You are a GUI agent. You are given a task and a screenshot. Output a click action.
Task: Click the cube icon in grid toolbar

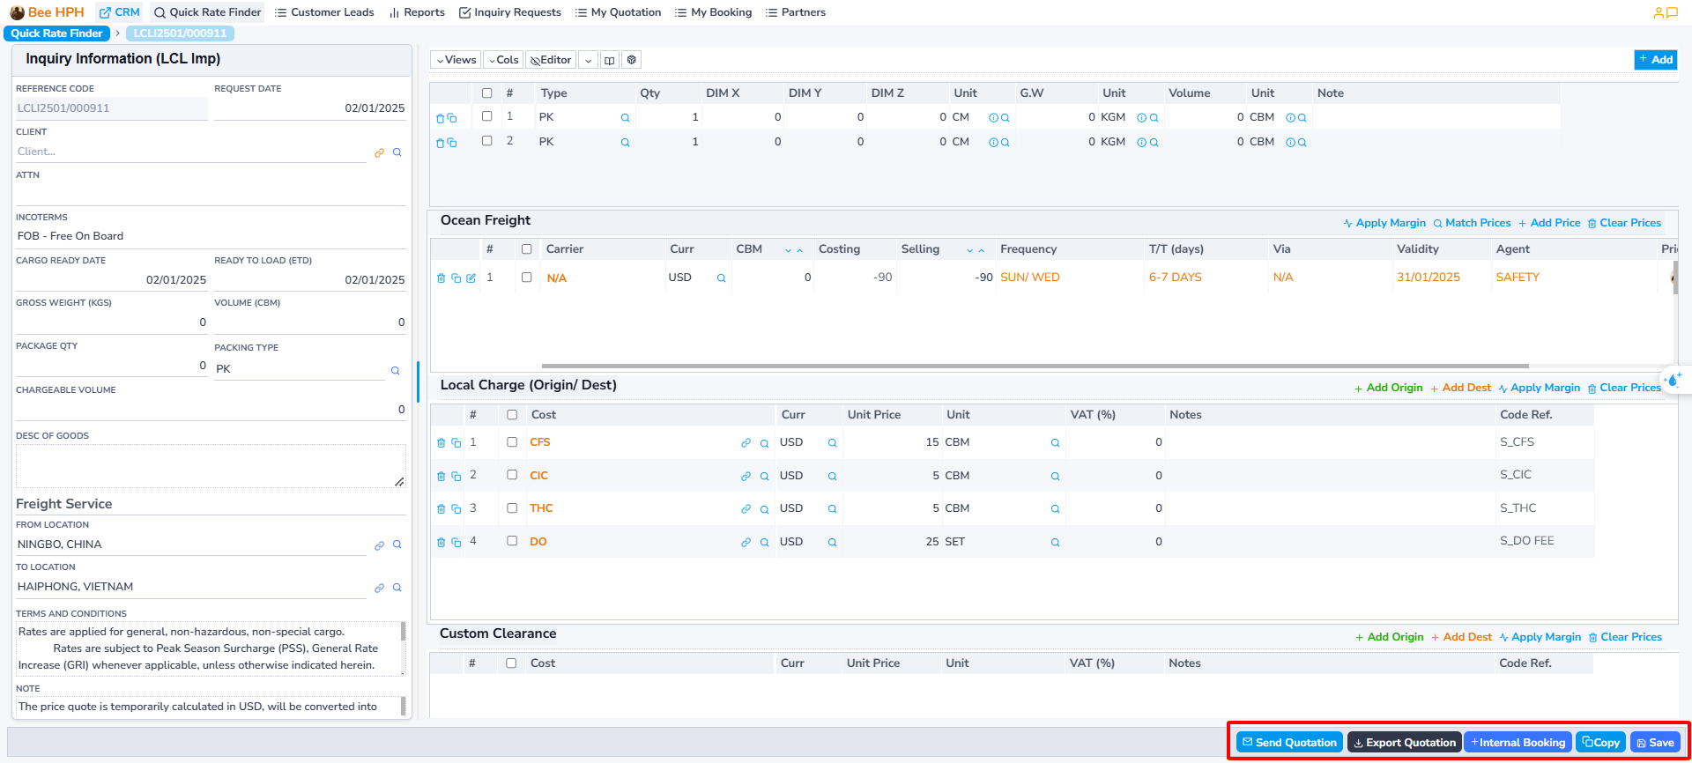coord(632,60)
